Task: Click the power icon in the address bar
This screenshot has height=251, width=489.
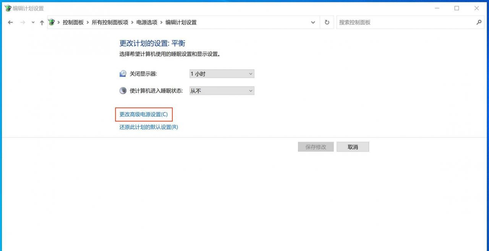Action: pos(52,22)
